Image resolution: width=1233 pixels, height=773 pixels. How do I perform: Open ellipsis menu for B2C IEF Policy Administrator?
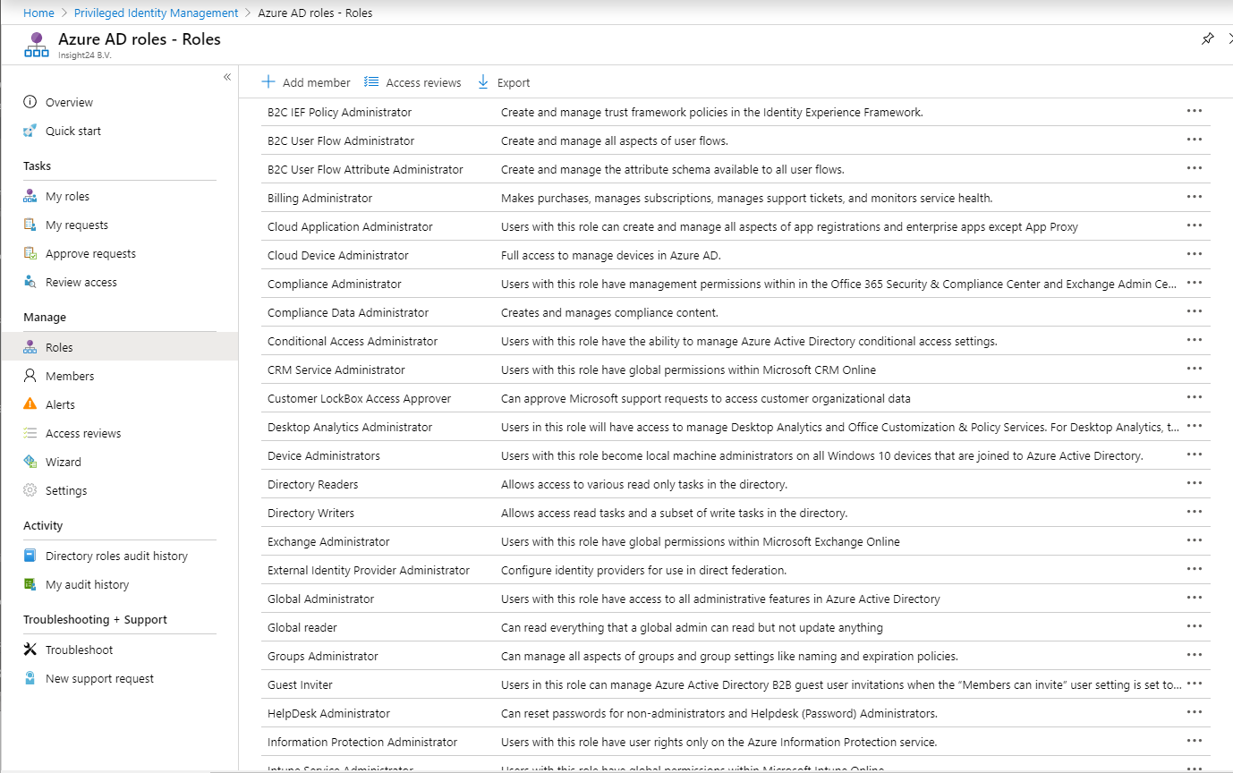[1194, 111]
